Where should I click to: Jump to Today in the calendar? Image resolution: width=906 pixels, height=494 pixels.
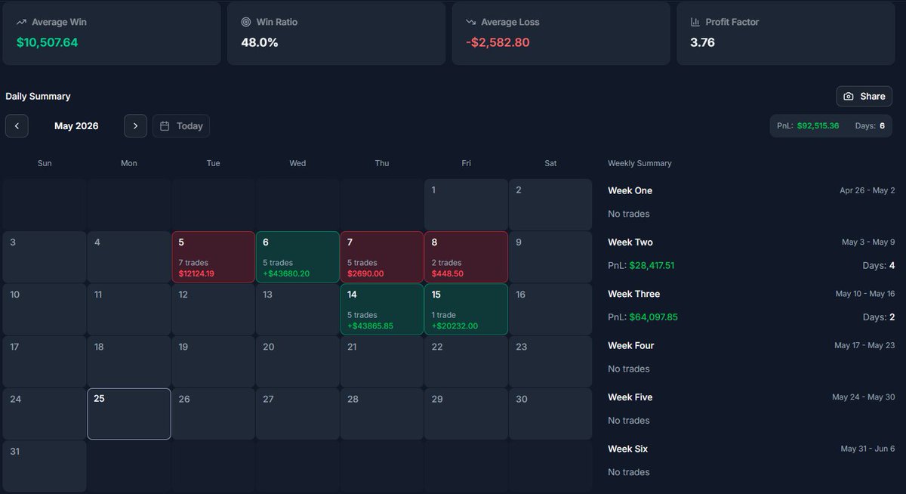coord(181,126)
